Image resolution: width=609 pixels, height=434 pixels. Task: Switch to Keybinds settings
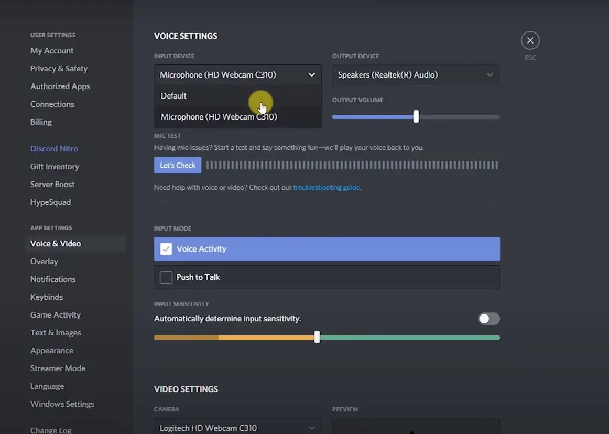coord(46,297)
